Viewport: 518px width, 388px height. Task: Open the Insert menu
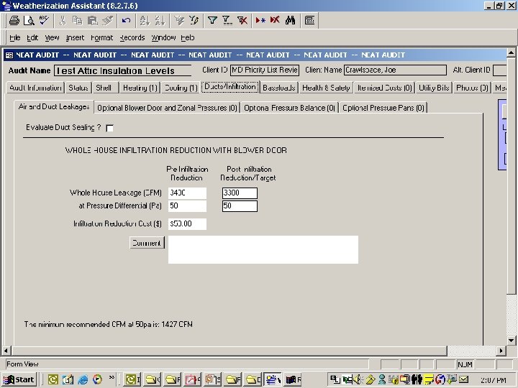click(x=75, y=37)
